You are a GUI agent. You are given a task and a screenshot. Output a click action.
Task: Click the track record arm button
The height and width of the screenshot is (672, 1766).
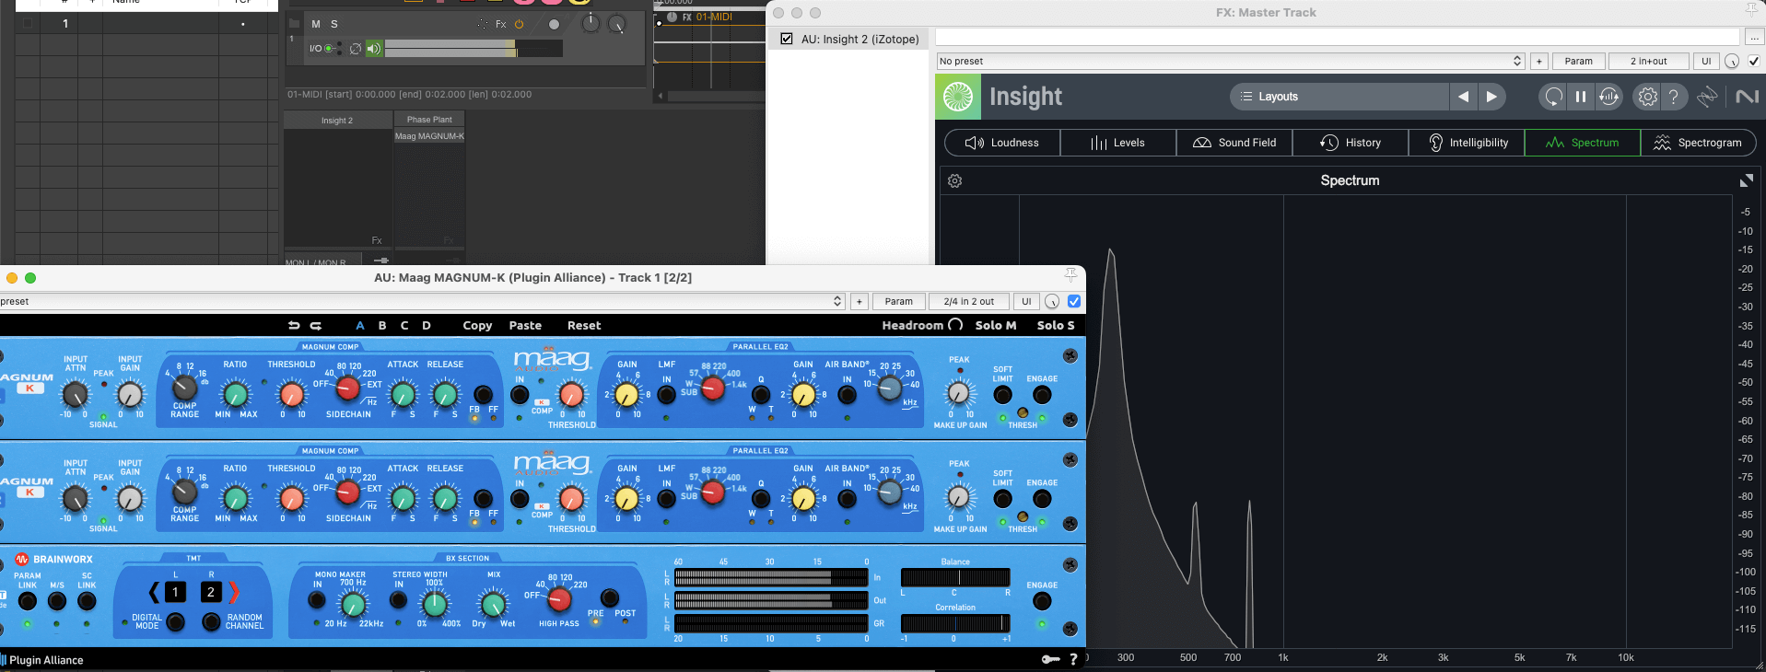click(x=554, y=25)
